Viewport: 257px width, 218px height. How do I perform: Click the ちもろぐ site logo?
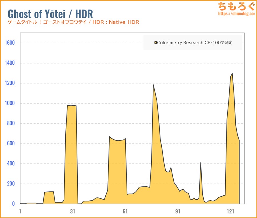[x=236, y=6]
